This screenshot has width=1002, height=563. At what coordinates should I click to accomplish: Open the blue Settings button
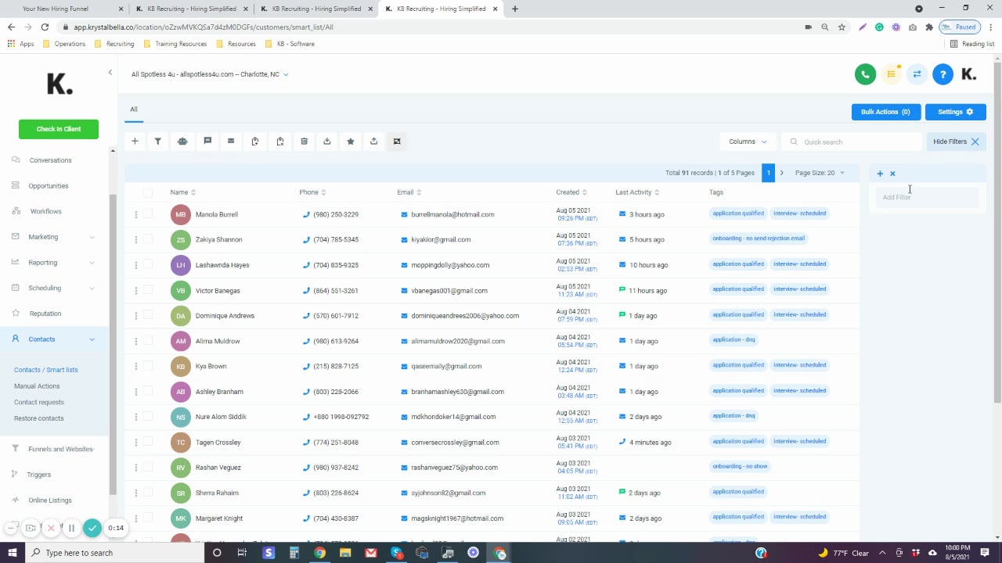[x=955, y=112]
